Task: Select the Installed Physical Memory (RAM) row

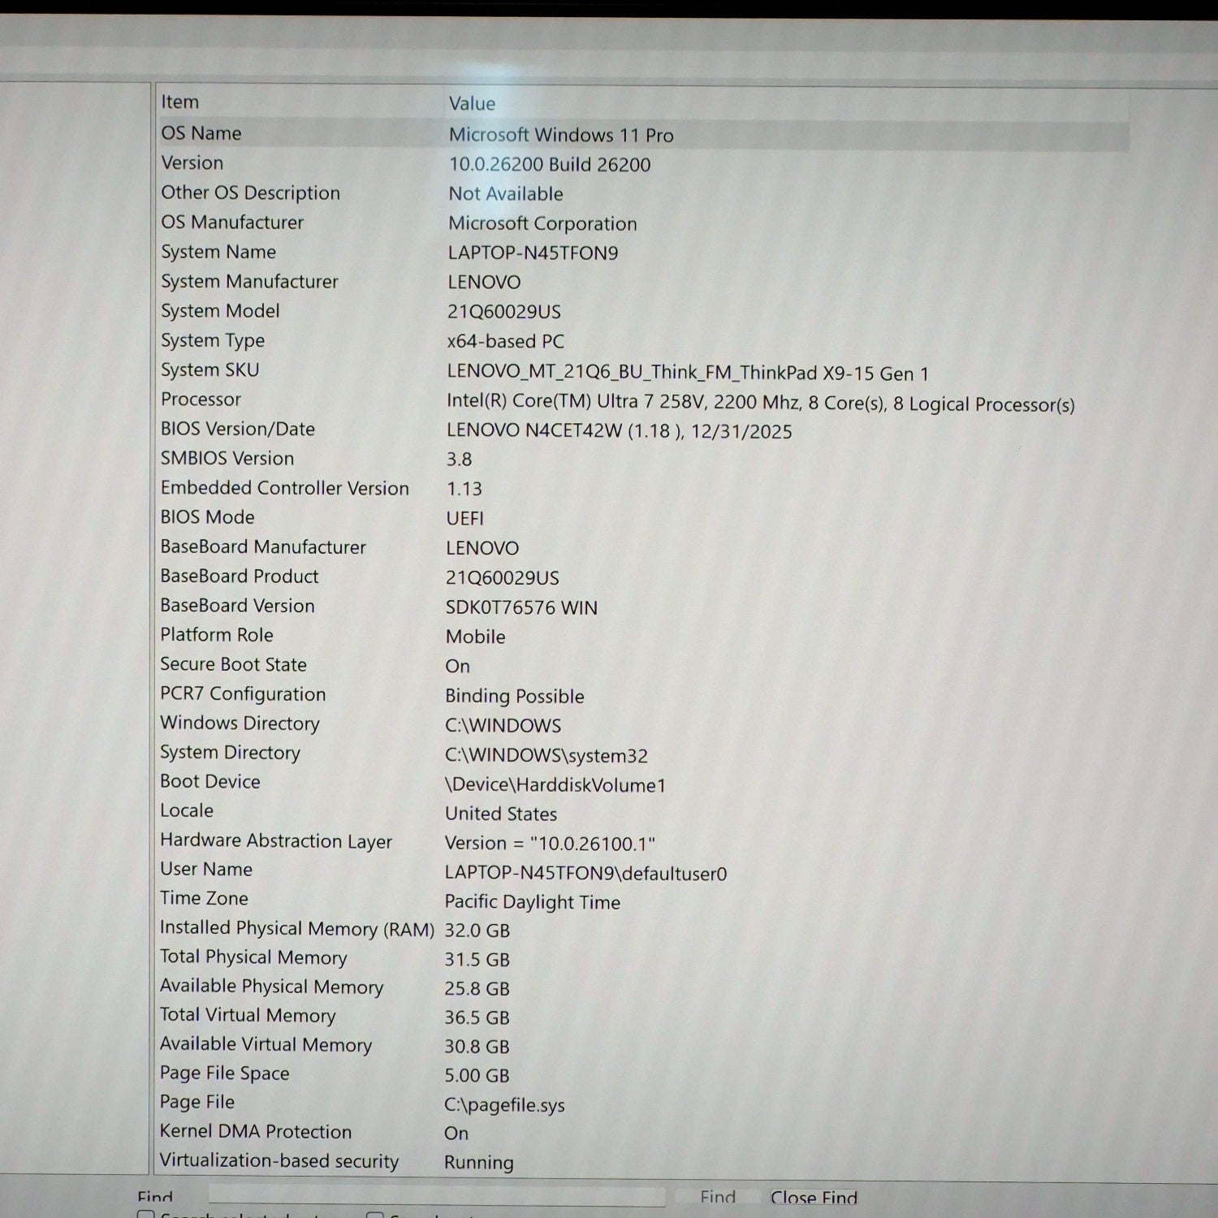Action: pos(296,928)
